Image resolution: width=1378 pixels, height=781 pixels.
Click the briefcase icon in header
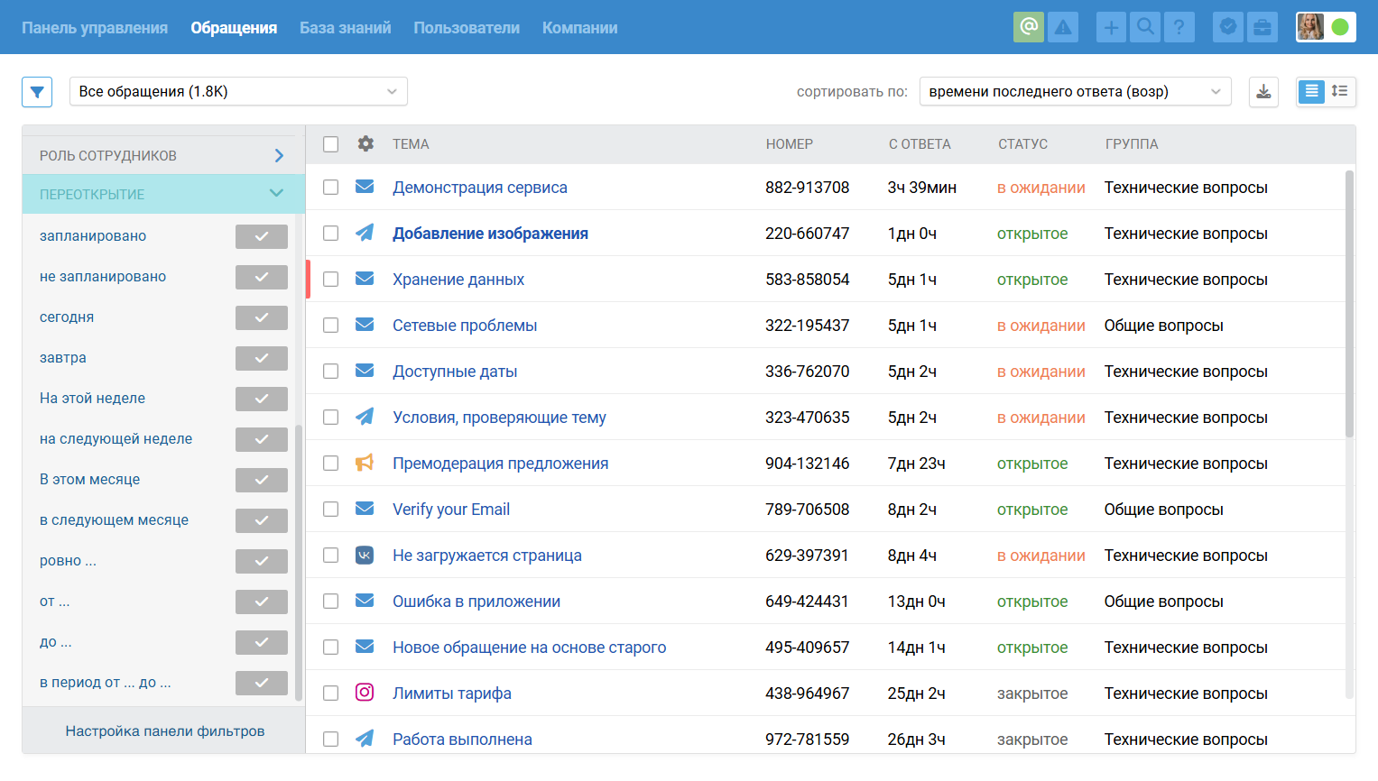[1262, 27]
